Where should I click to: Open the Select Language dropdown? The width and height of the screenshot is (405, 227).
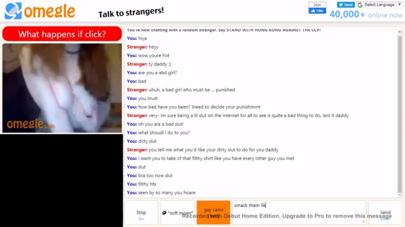(379, 5)
